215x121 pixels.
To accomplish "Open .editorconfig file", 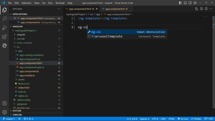I will click(36, 100).
